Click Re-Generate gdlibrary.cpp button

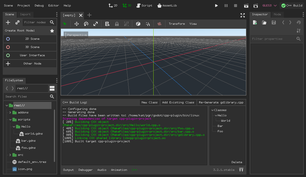coord(221,102)
